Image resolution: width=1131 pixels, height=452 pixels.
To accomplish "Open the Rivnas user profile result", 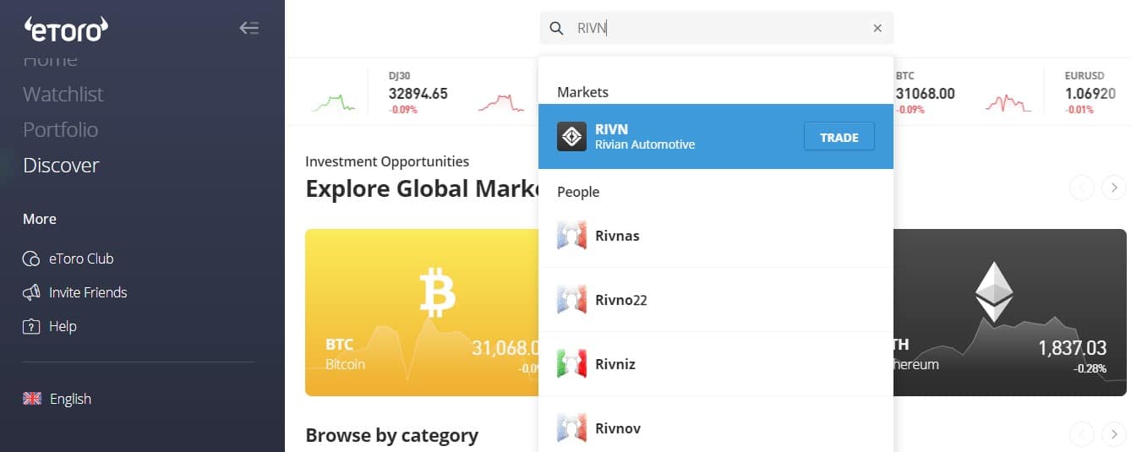I will [716, 236].
